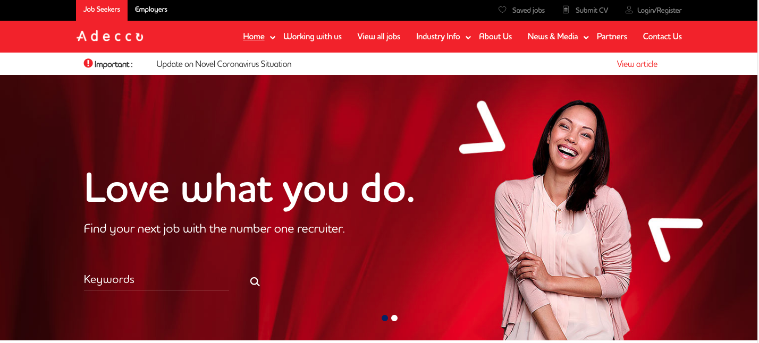Image resolution: width=759 pixels, height=343 pixels.
Task: Expand the Industry Info dropdown chevron
Action: tap(468, 37)
